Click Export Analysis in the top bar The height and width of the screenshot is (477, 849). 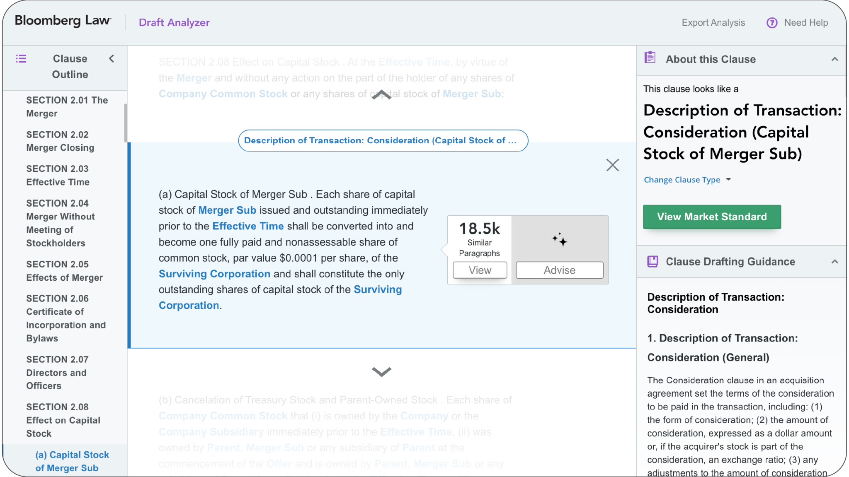[713, 23]
